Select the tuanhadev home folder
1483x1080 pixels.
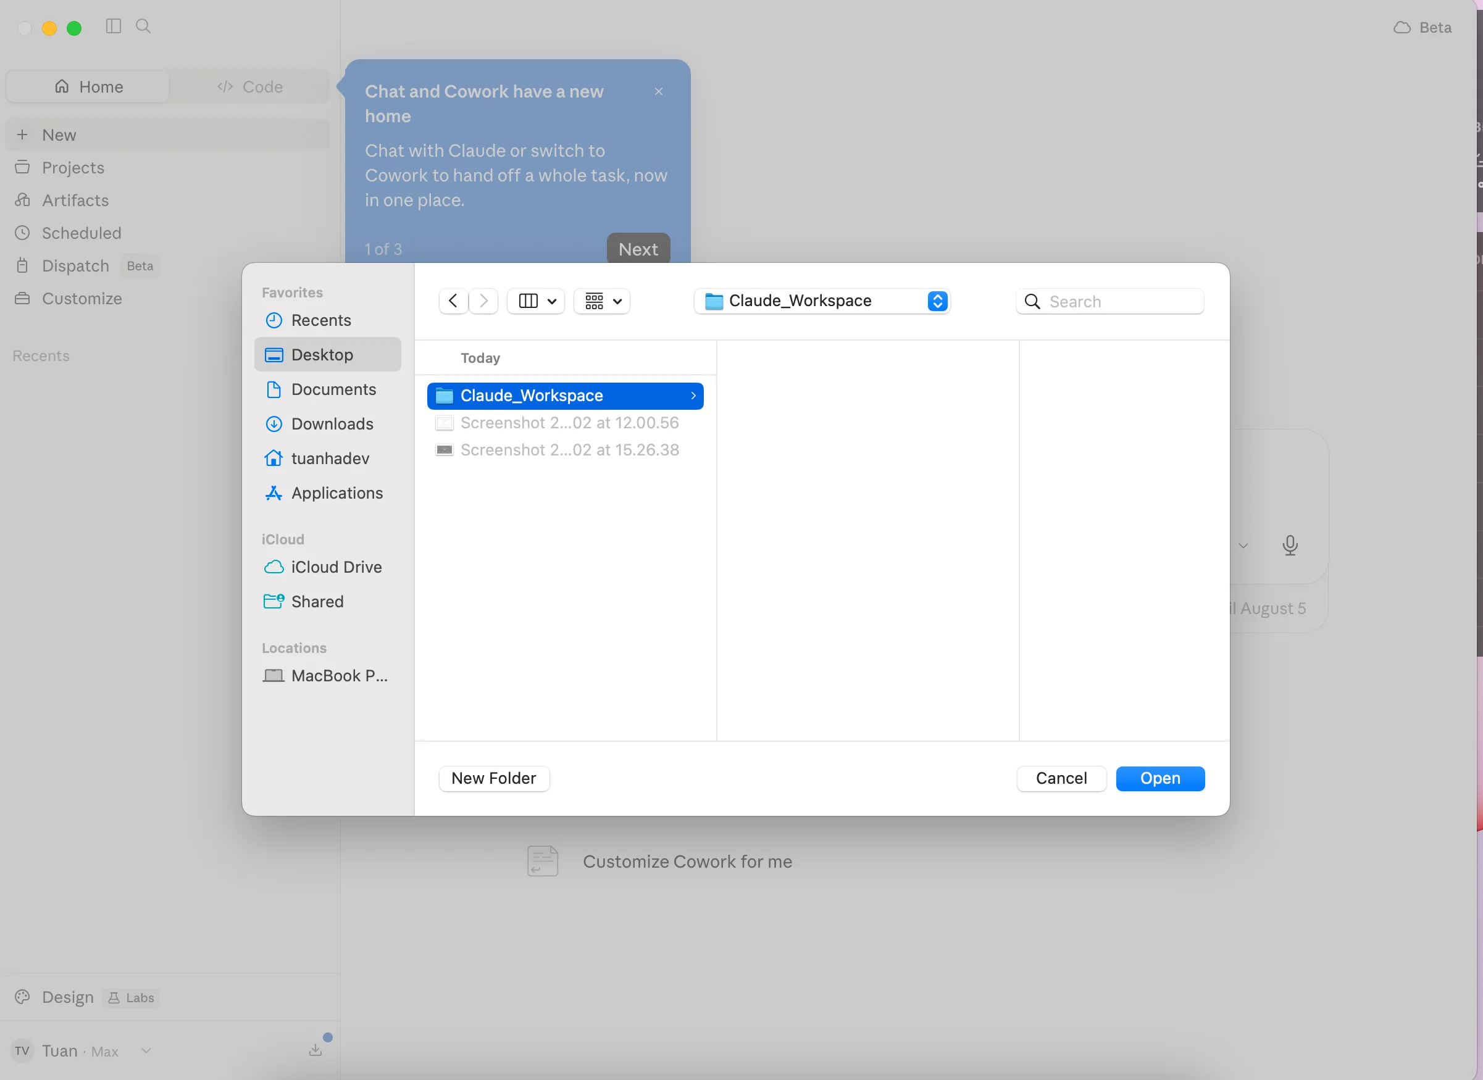click(x=327, y=459)
